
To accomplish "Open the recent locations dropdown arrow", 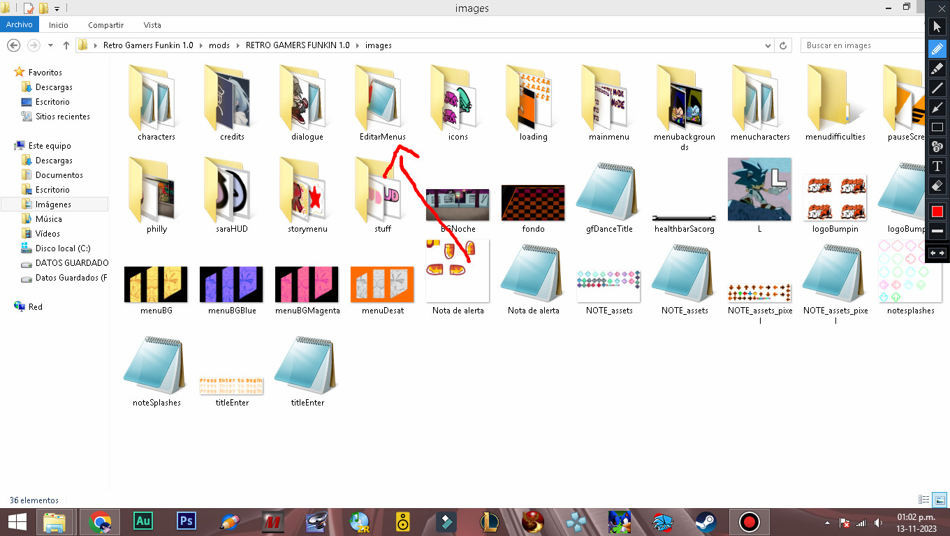I will (x=50, y=45).
